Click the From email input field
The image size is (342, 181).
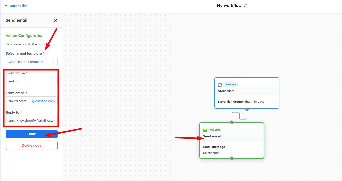[18, 101]
